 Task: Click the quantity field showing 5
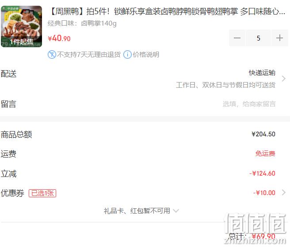pyautogui.click(x=258, y=38)
